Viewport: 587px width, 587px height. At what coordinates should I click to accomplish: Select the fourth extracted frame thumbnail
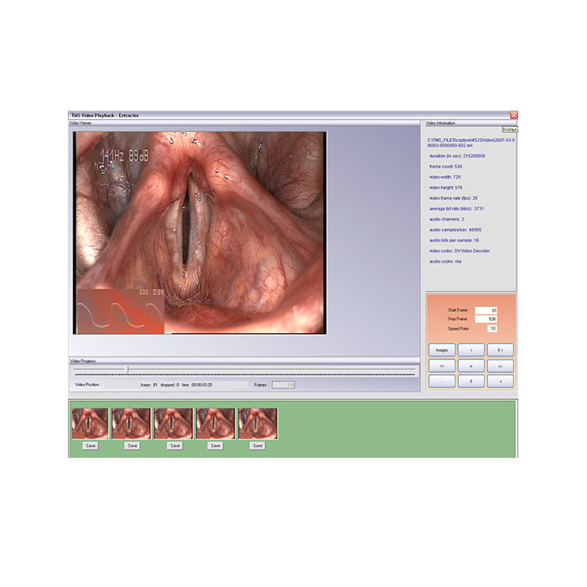(216, 423)
